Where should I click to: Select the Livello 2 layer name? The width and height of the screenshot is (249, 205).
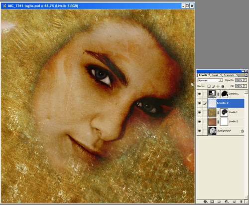pyautogui.click(x=233, y=122)
